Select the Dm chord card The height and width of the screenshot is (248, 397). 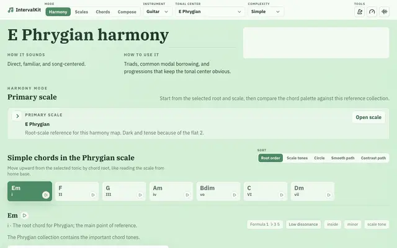313,192
